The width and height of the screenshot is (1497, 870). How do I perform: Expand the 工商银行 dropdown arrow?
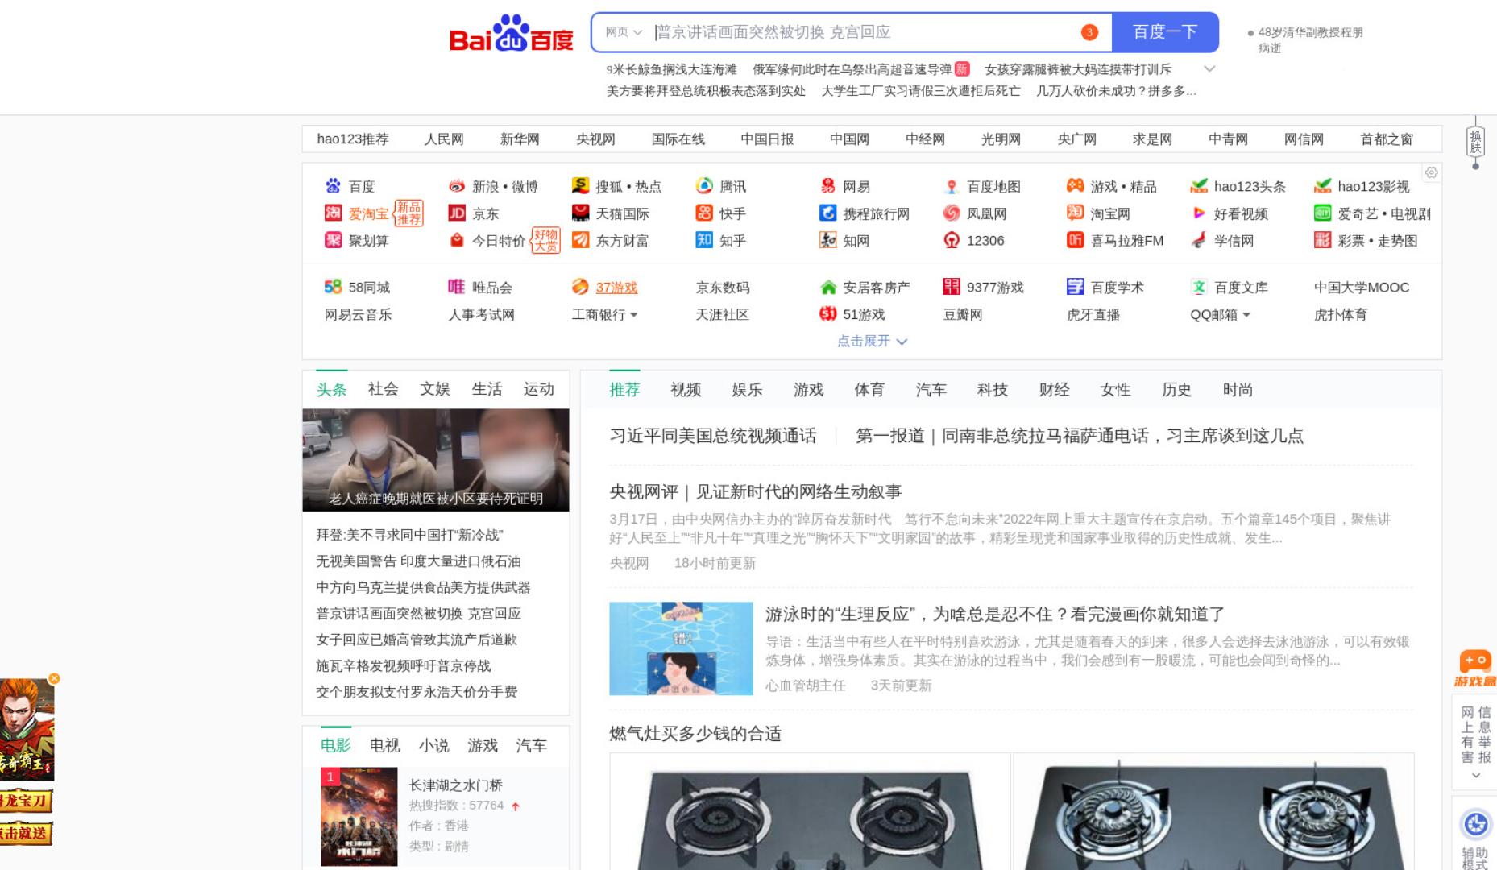click(x=634, y=315)
